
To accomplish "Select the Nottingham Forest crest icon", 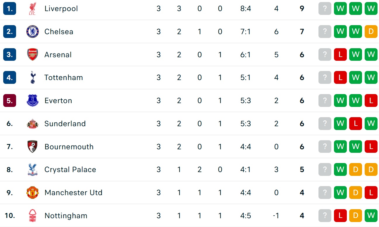I will 32,216.
